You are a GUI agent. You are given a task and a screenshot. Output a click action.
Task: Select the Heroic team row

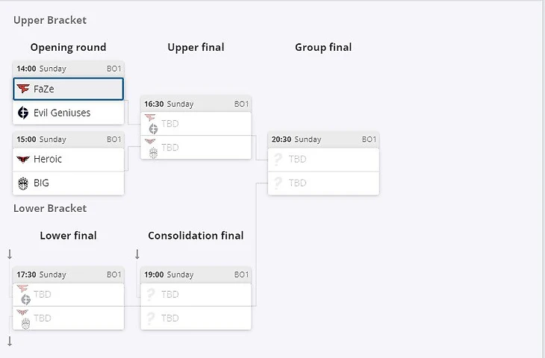click(x=69, y=159)
